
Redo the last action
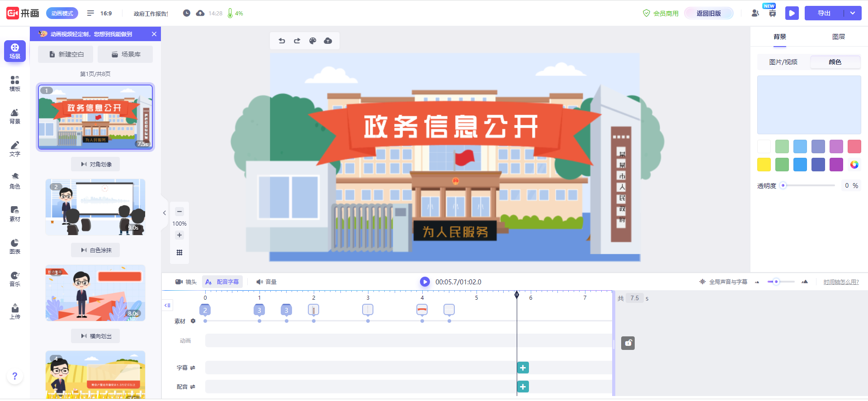297,41
